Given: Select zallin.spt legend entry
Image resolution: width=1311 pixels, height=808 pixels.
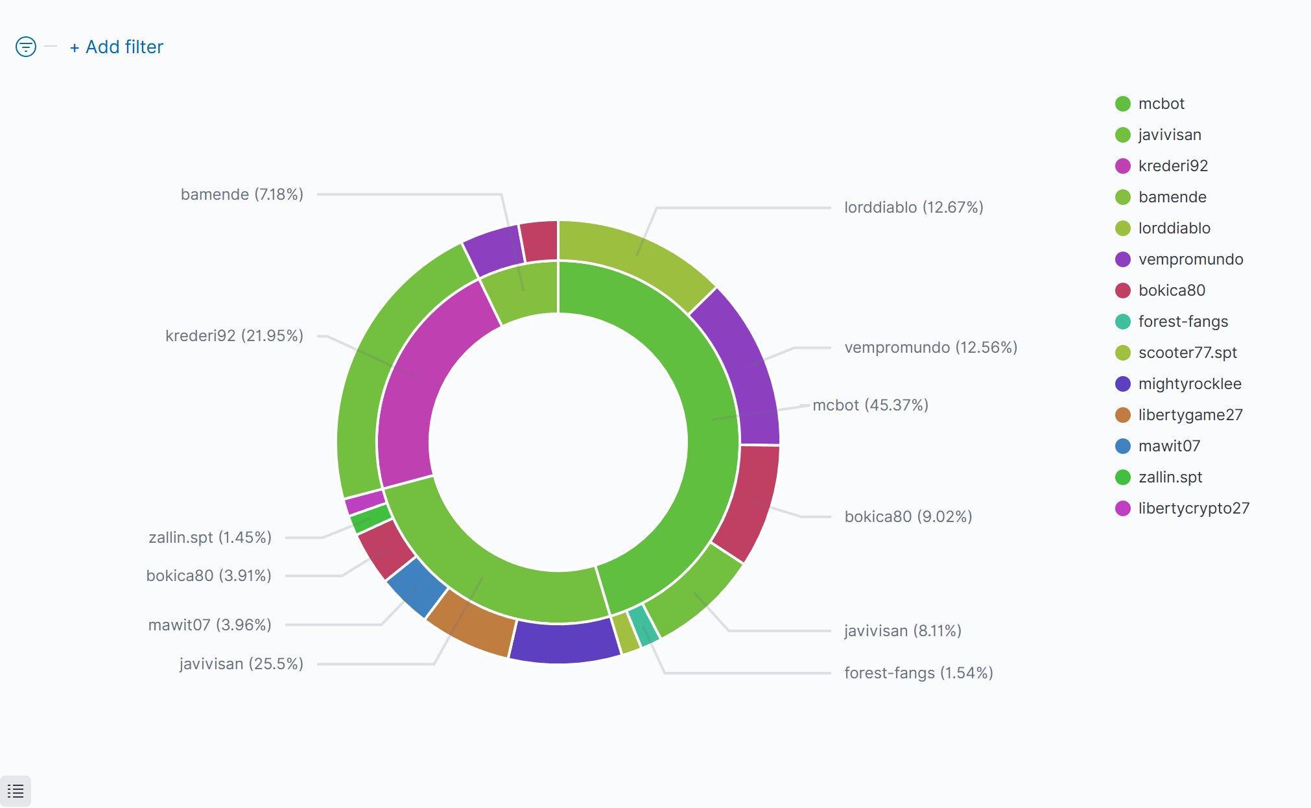Looking at the screenshot, I should (1170, 477).
